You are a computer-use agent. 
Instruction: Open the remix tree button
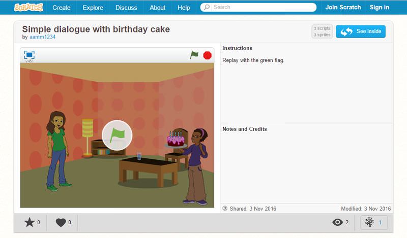[374, 222]
